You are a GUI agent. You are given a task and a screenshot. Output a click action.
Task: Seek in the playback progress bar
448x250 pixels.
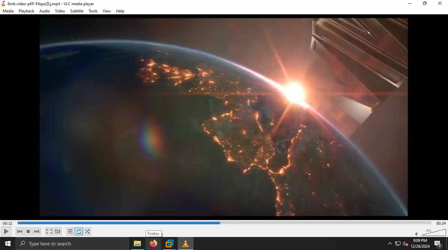click(224, 223)
